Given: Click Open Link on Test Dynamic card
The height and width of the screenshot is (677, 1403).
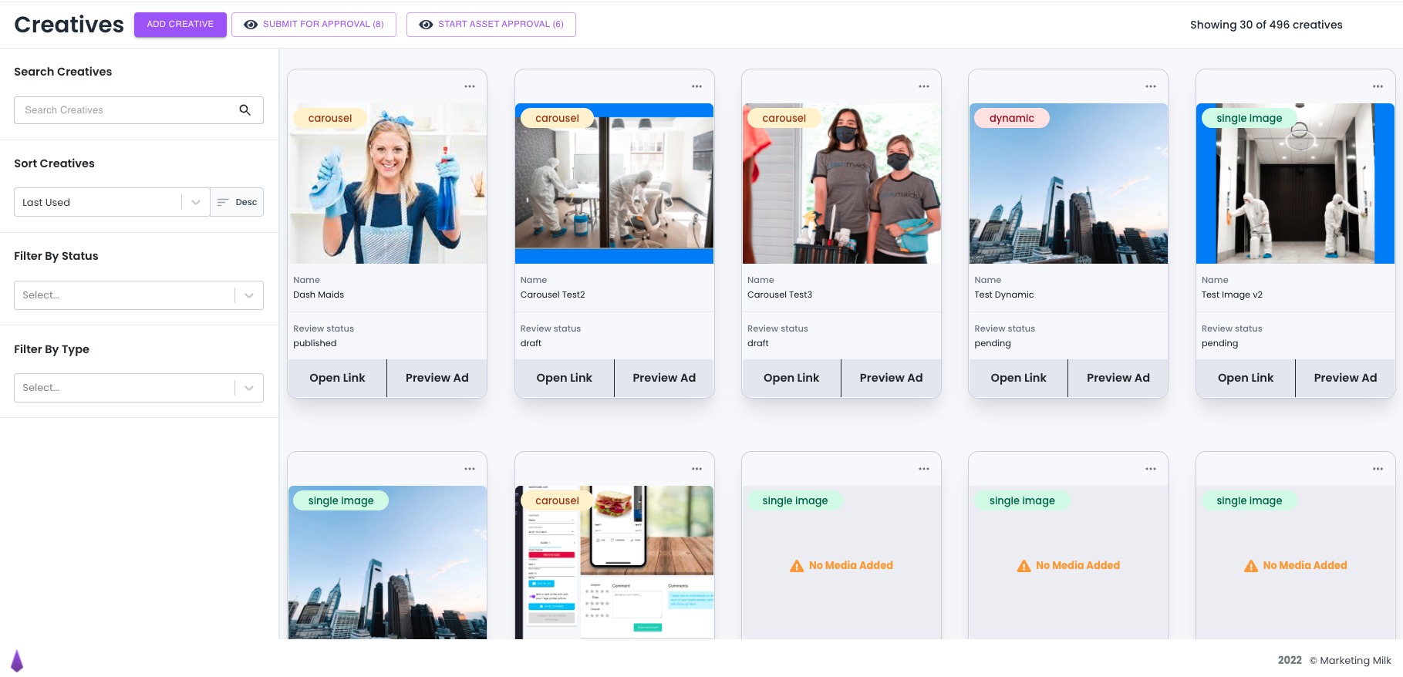Looking at the screenshot, I should pyautogui.click(x=1018, y=378).
